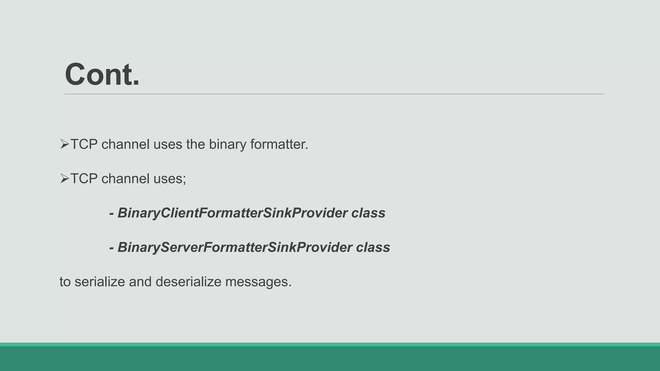The height and width of the screenshot is (371, 660).
Task: Select the word "formatter." in first bullet
Action: click(x=279, y=144)
